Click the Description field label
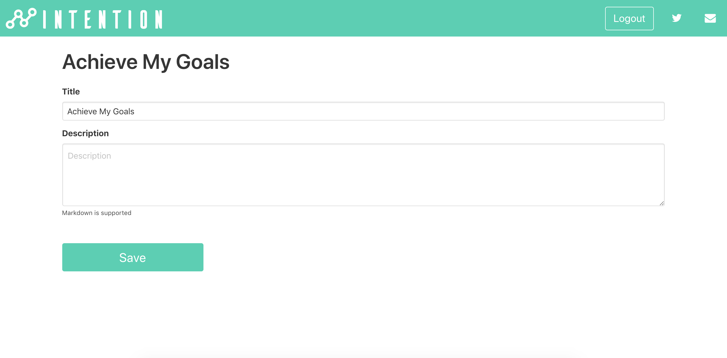 pyautogui.click(x=85, y=133)
